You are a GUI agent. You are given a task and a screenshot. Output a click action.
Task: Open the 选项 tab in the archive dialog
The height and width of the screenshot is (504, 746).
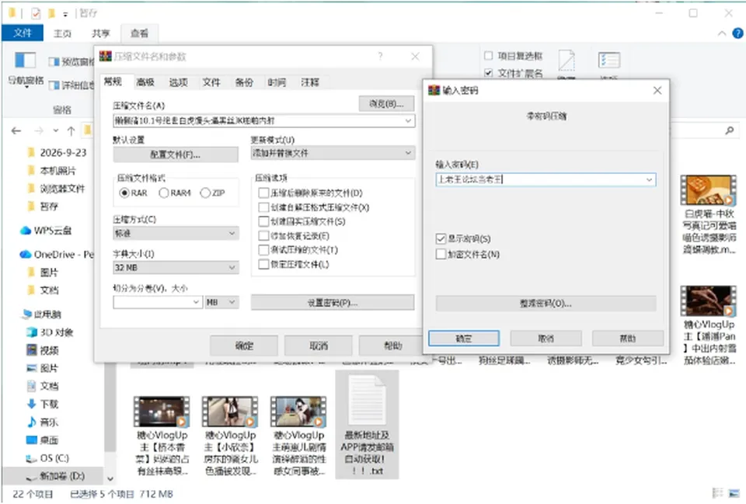[179, 82]
